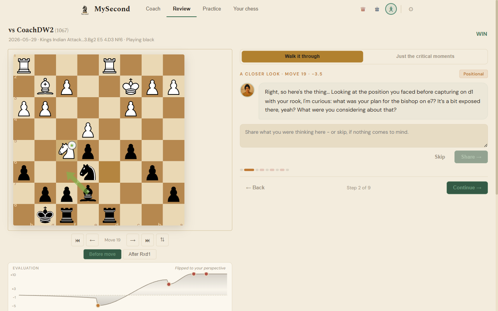Click the green Continue button
Image resolution: width=498 pixels, height=311 pixels.
pos(467,187)
